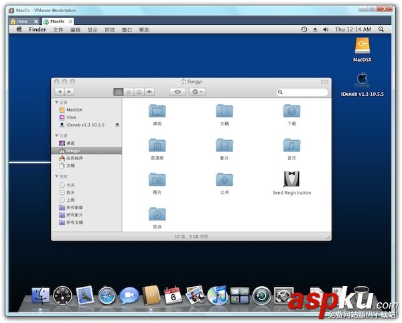Launch Safari from the Dock

(x=107, y=296)
